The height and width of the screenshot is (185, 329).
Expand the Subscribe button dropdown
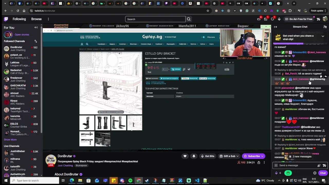[262, 156]
